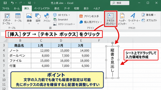
Task: Expand the 署名欄 dropdown arrow
Action: pyautogui.click(x=155, y=15)
